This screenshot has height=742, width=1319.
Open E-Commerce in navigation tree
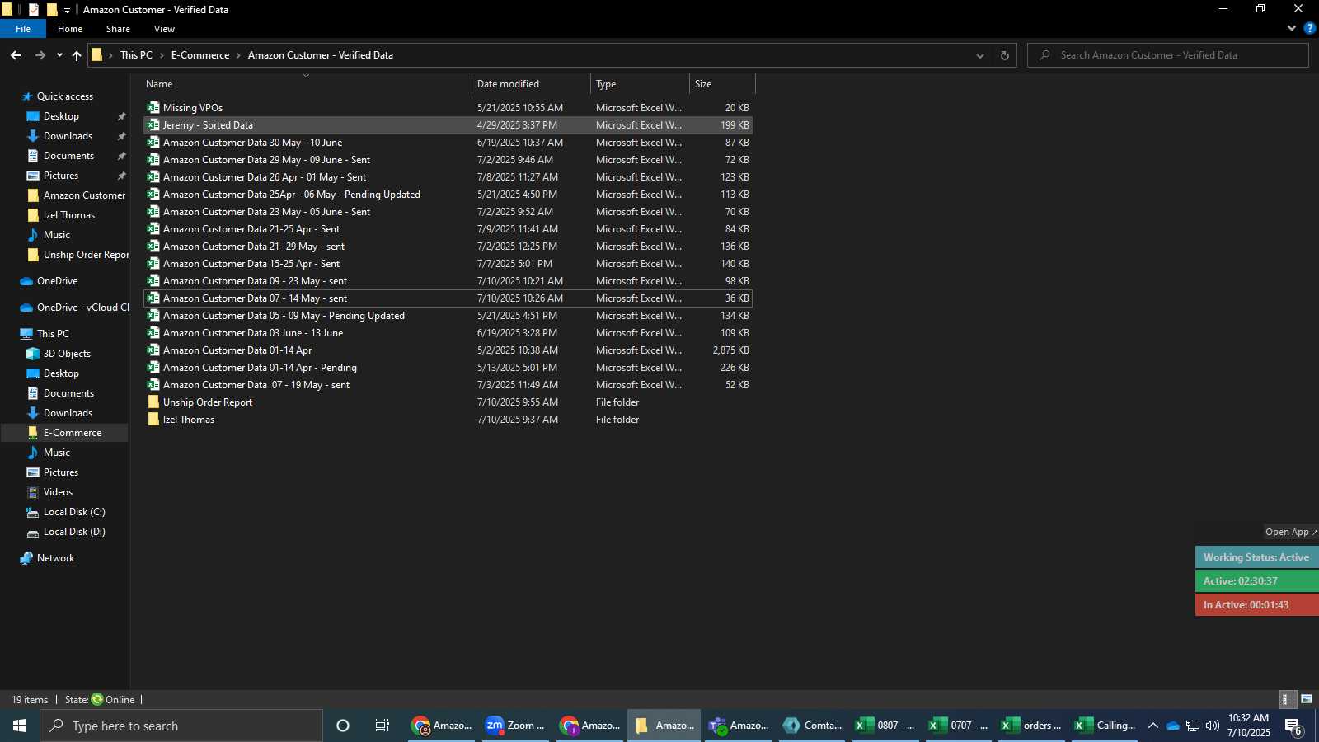[x=73, y=433]
